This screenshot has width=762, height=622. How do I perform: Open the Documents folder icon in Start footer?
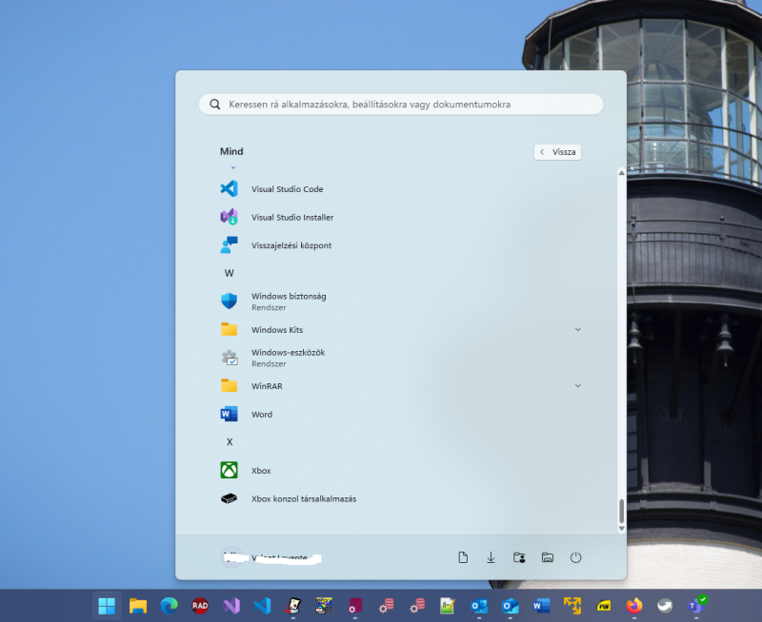[x=463, y=557]
